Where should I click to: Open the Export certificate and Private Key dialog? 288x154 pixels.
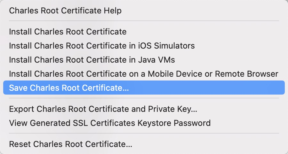[x=103, y=109]
